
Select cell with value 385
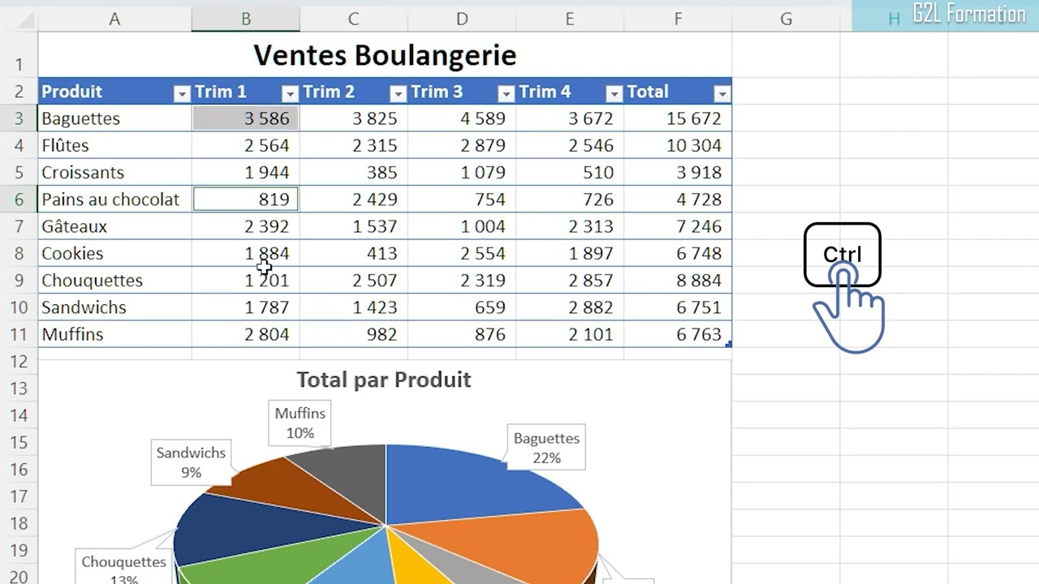coord(354,172)
